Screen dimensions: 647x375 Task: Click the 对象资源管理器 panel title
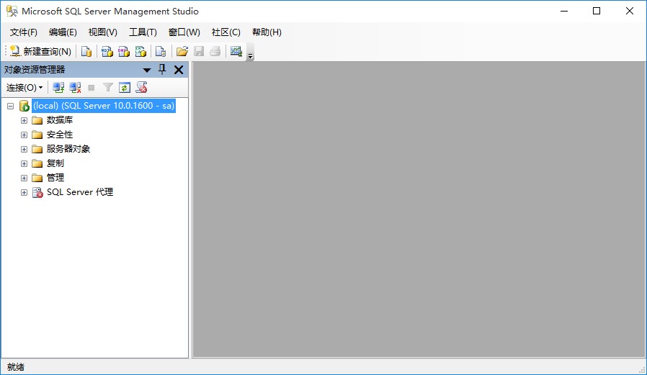tap(35, 70)
